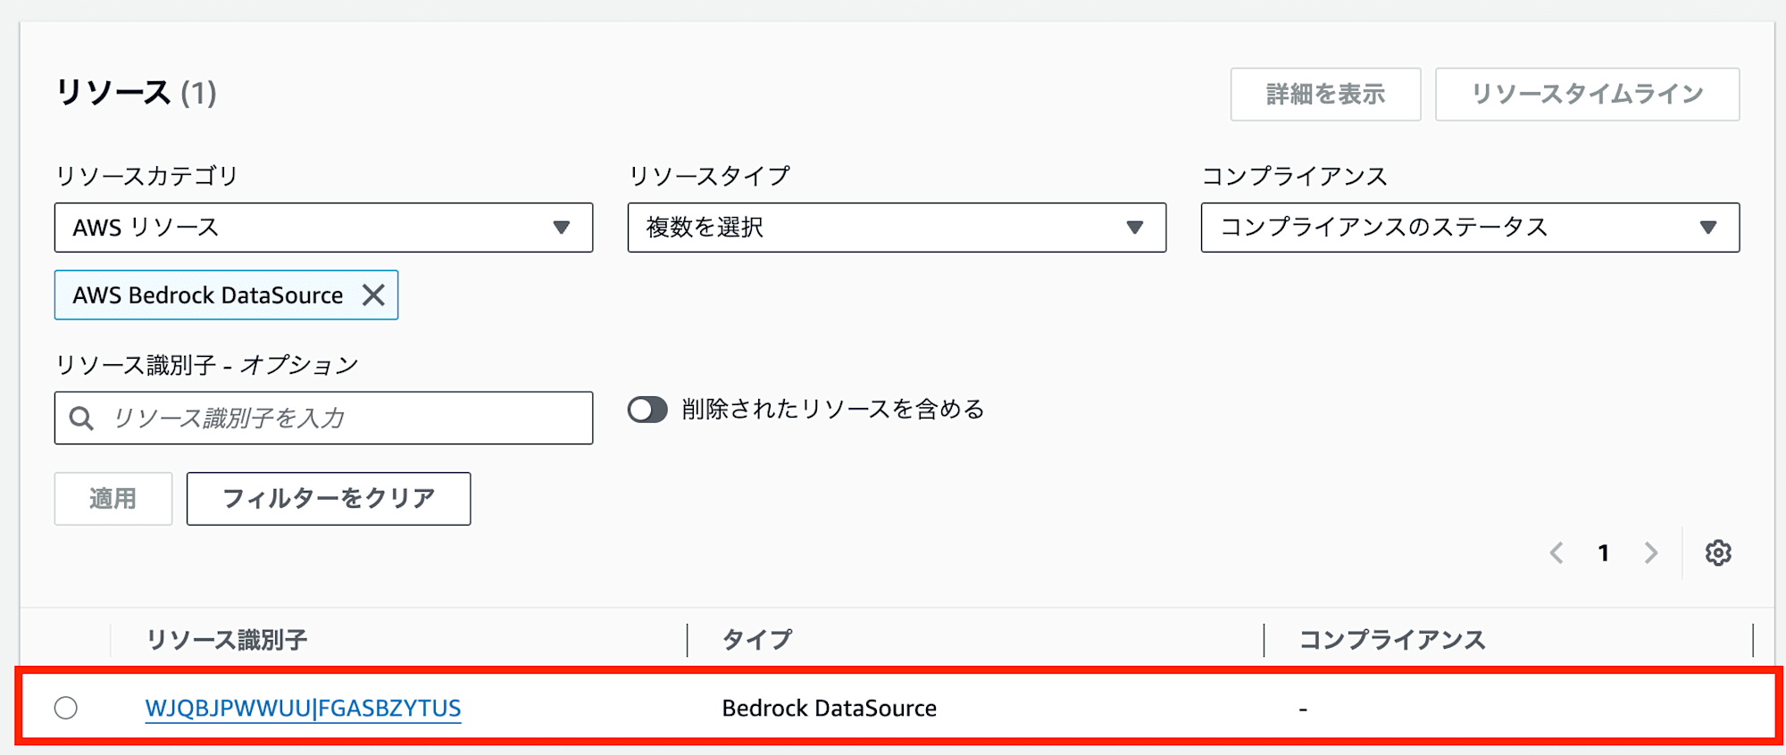Click the magnifier icon in the identifier search box
The image size is (1786, 755).
pos(82,417)
